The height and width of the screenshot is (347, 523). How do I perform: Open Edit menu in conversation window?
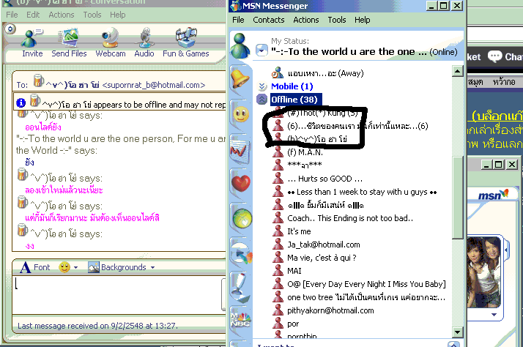tap(33, 15)
